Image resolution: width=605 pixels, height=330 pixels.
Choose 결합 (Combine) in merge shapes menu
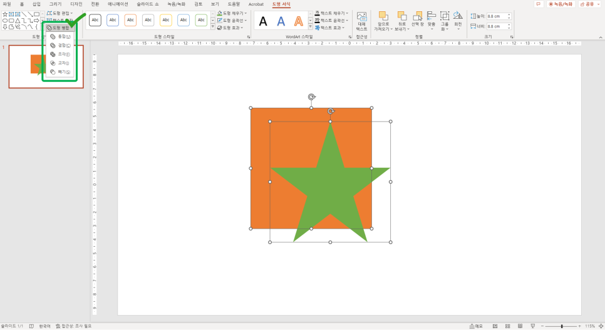[x=60, y=46]
